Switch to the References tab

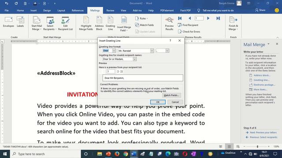click(x=78, y=11)
